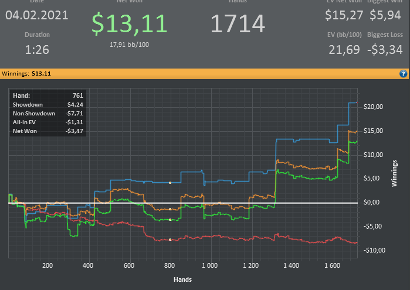The height and width of the screenshot is (290, 410).
Task: Click the -$10,00 y-axis label
Action: [374, 250]
